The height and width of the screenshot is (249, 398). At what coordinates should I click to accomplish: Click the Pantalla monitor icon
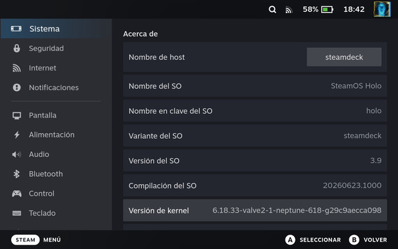pos(17,115)
